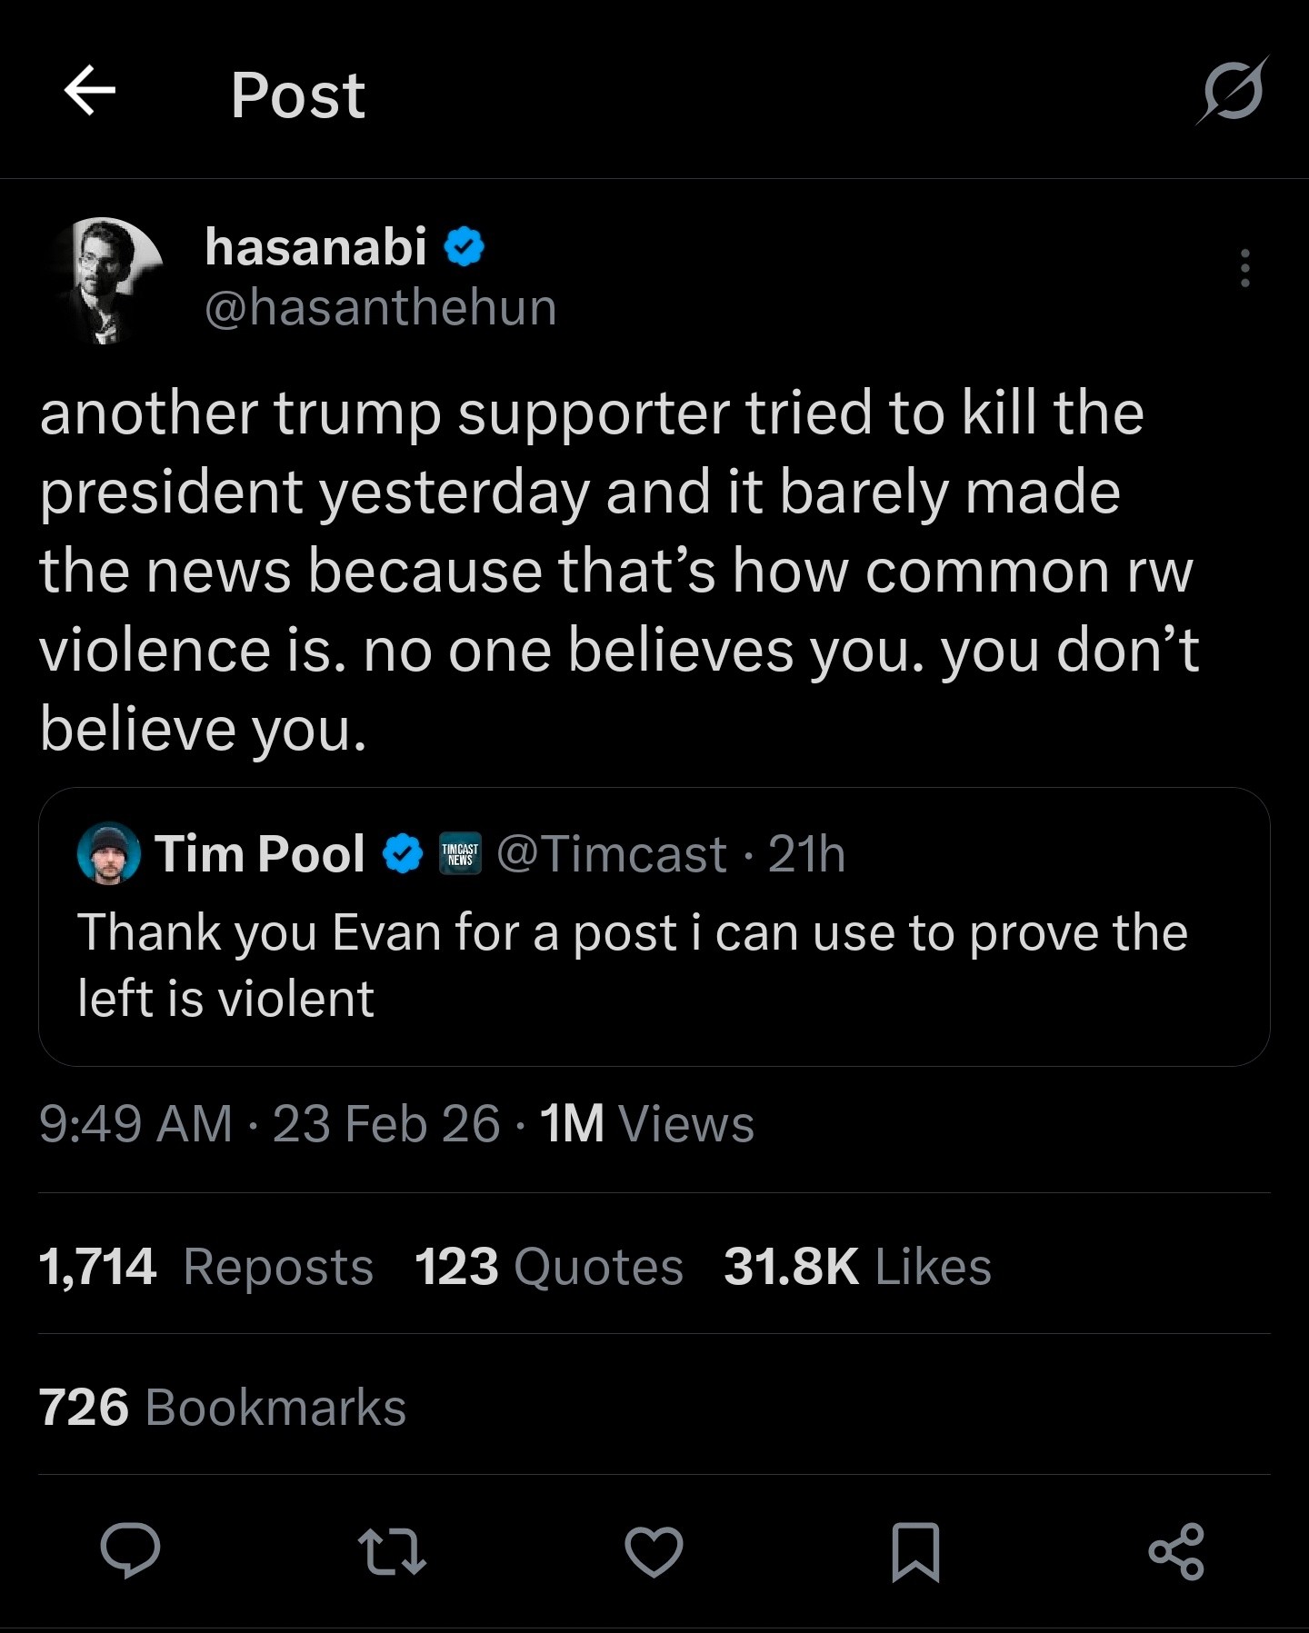1309x1633 pixels.
Task: Tap the share icon
Action: click(x=1176, y=1551)
